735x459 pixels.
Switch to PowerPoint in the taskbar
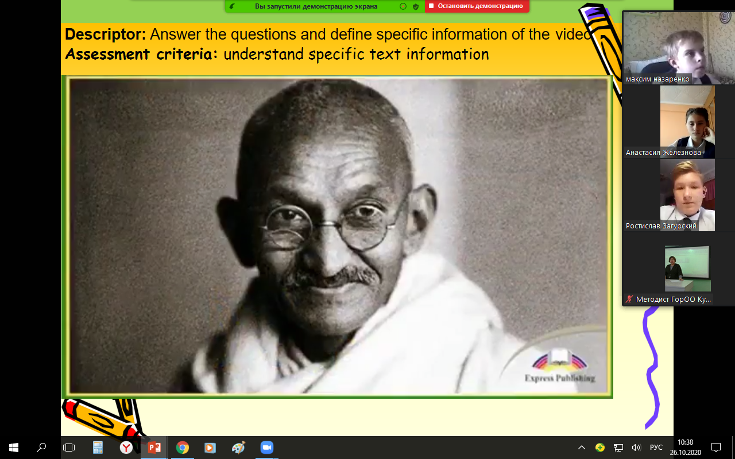pos(154,448)
